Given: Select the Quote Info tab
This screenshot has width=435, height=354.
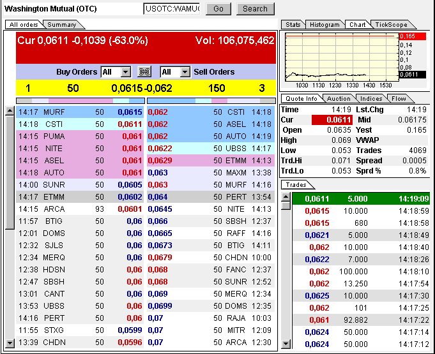Looking at the screenshot, I should [x=301, y=99].
